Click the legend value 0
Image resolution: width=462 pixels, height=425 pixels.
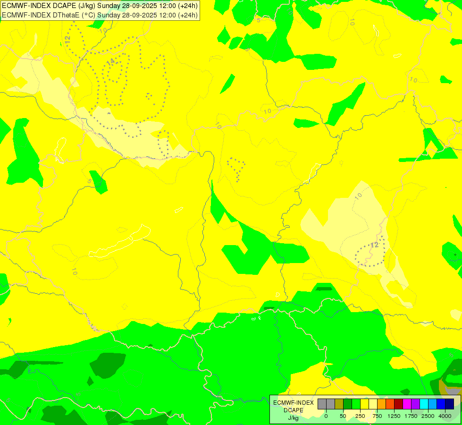pos(326,416)
